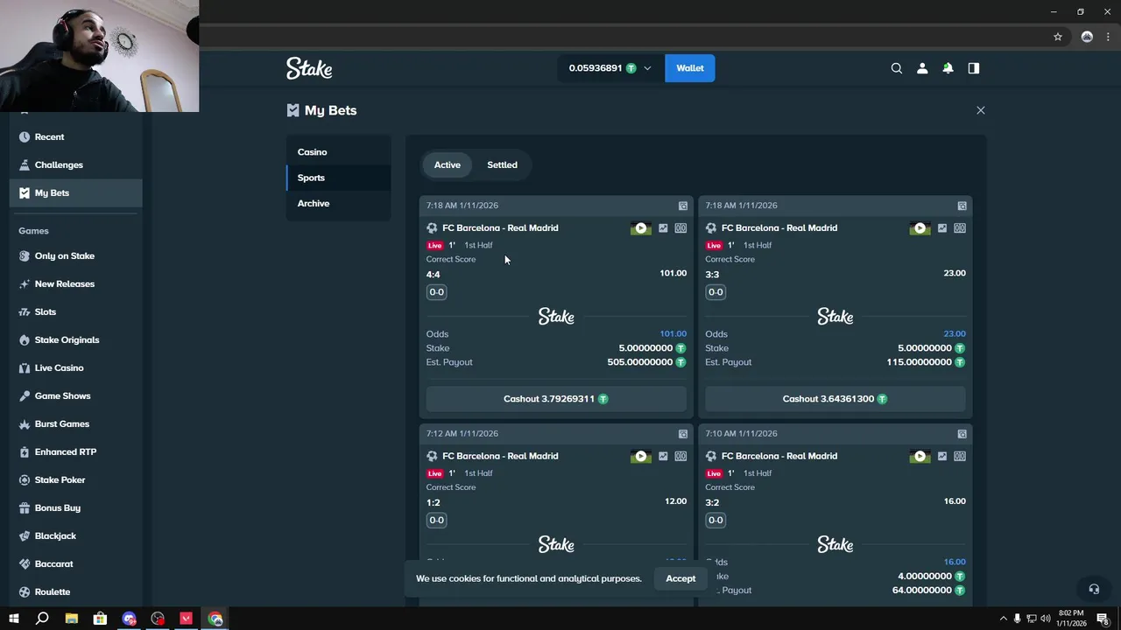The image size is (1121, 630).
Task: Cashout 3.64361300 on the 3:3 bet
Action: click(835, 399)
